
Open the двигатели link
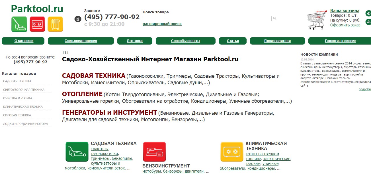coord(194,171)
